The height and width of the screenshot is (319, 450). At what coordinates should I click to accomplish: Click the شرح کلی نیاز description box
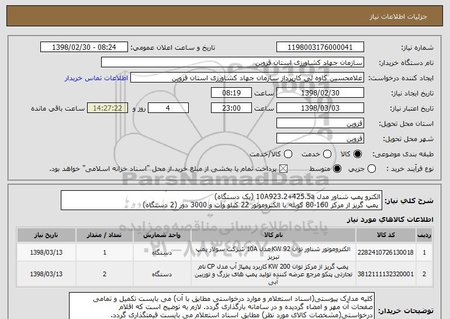(x=221, y=200)
